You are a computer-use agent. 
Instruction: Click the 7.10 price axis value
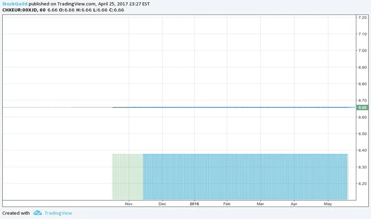tap(363, 34)
